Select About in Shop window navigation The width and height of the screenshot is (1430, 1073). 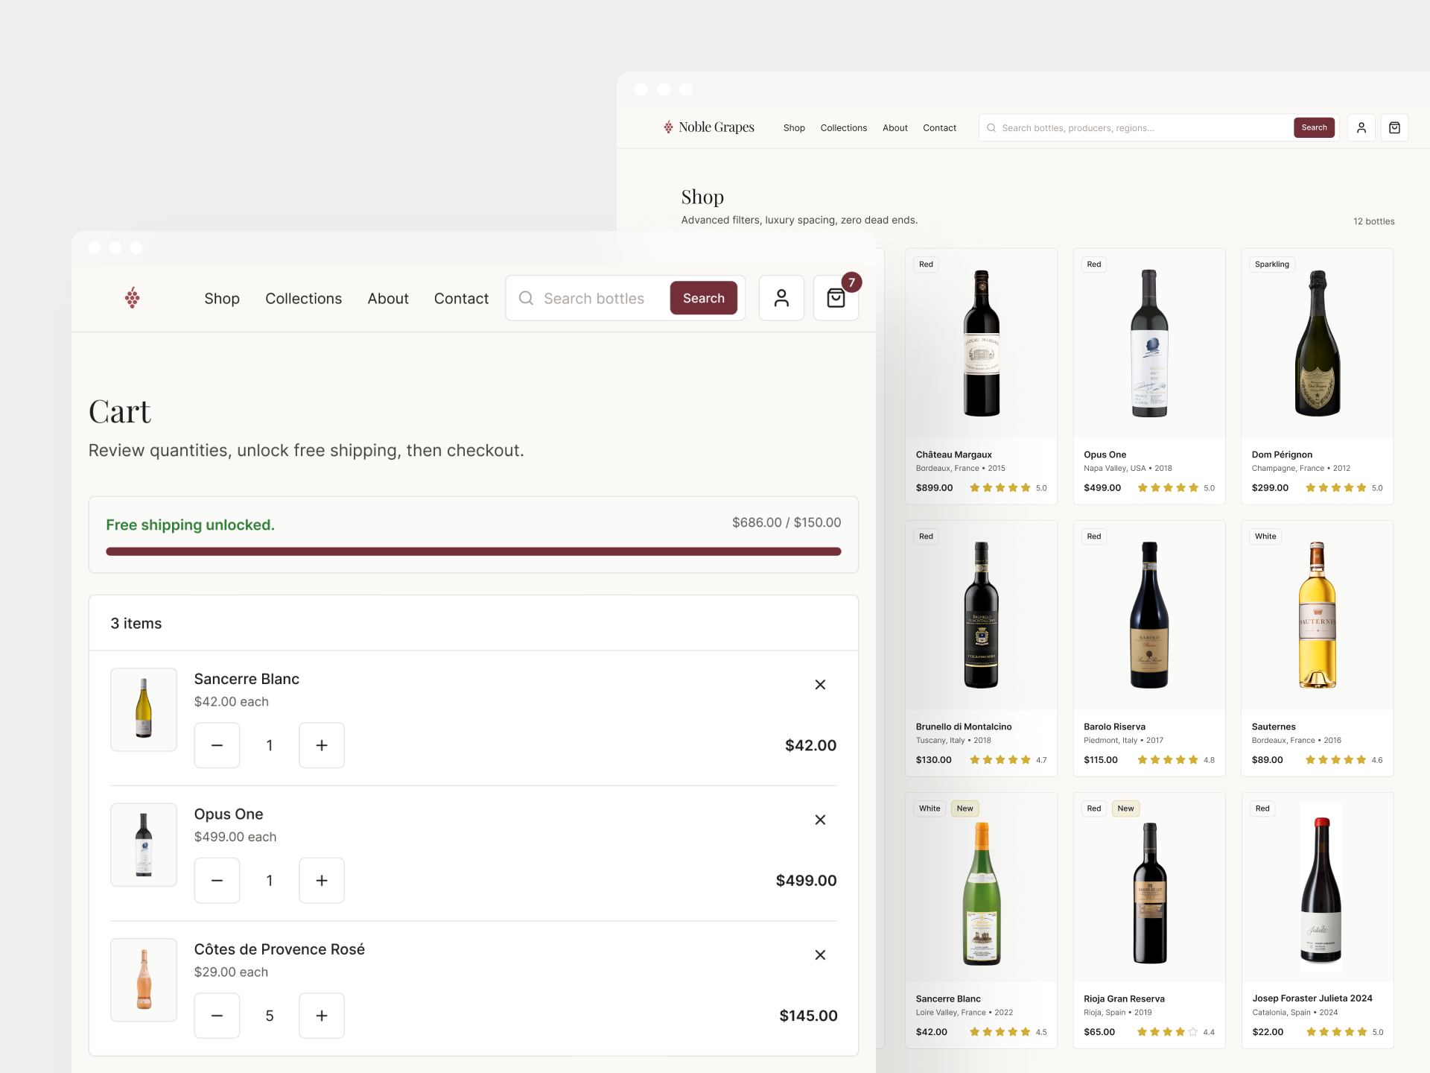click(x=895, y=127)
